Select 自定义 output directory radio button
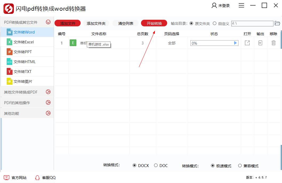 coord(214,23)
